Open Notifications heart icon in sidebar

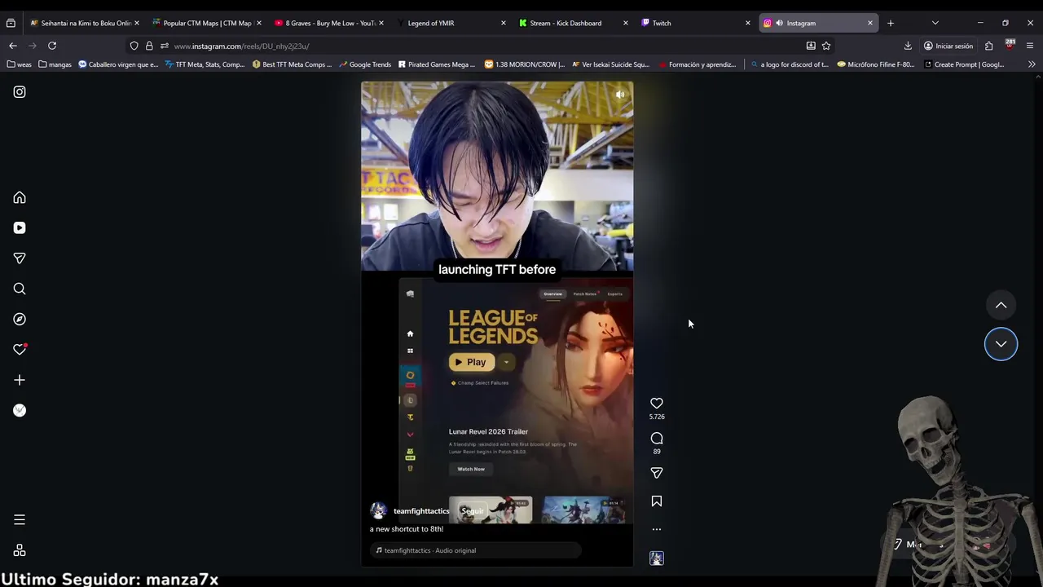click(x=20, y=350)
